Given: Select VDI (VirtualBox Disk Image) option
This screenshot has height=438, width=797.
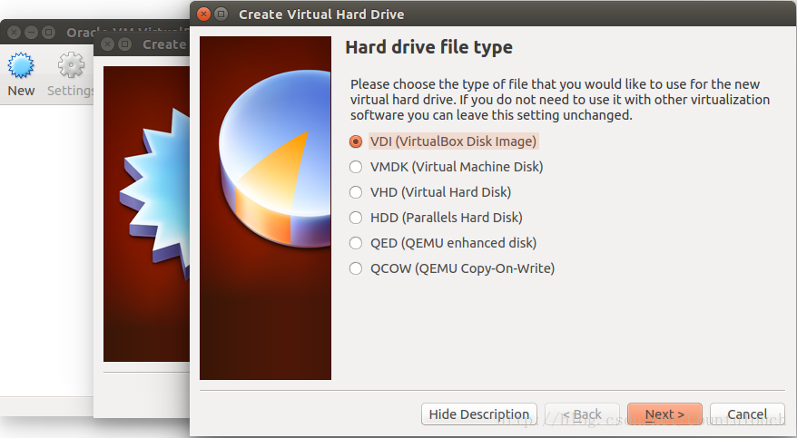Looking at the screenshot, I should tap(356, 141).
